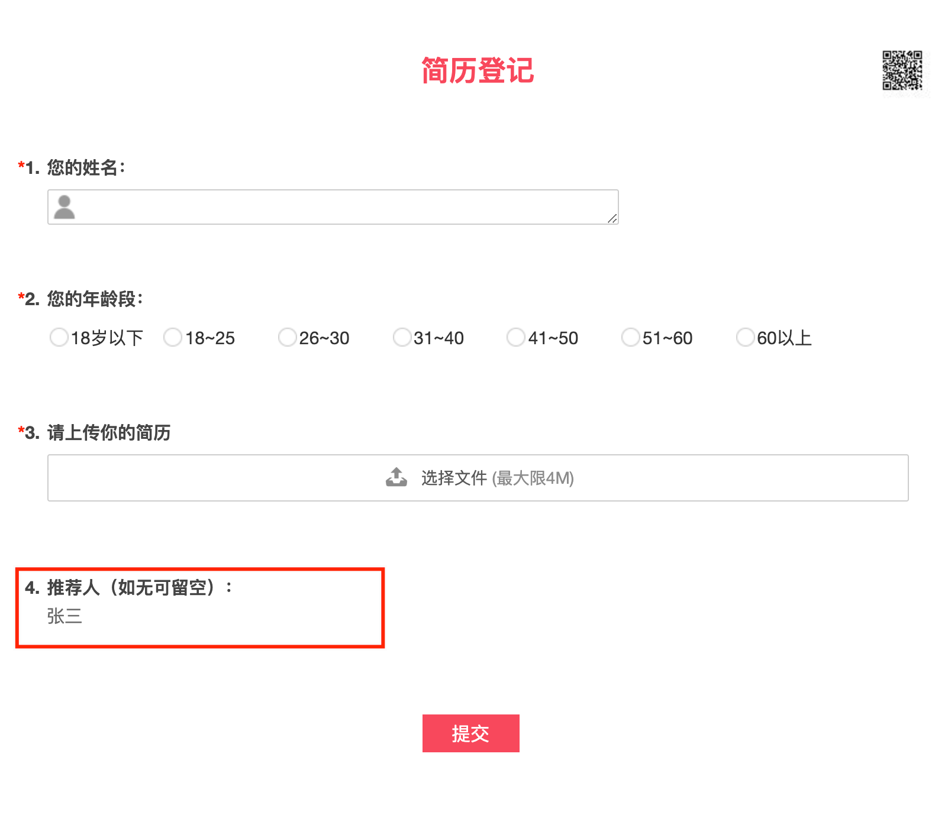This screenshot has height=815, width=948.
Task: Select the 31~40 age option
Action: click(x=402, y=338)
